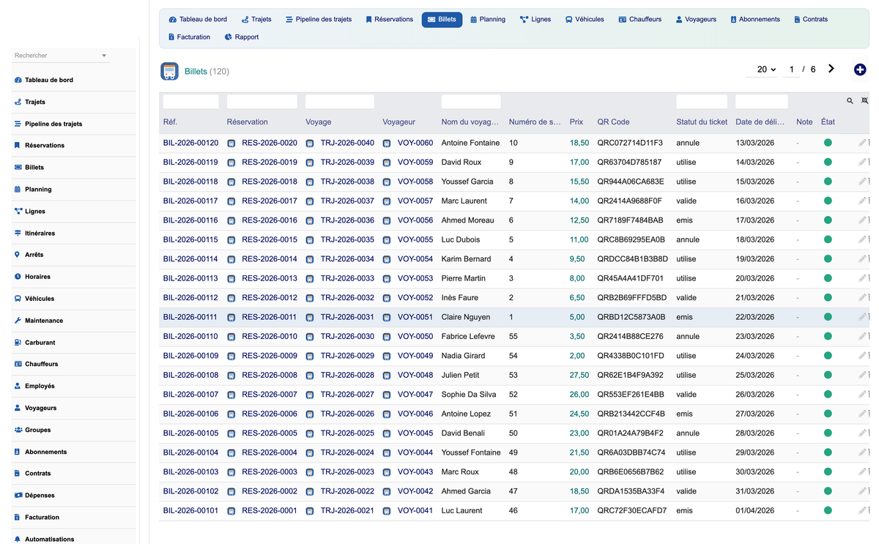Switch to the Contrats tab

(x=810, y=20)
